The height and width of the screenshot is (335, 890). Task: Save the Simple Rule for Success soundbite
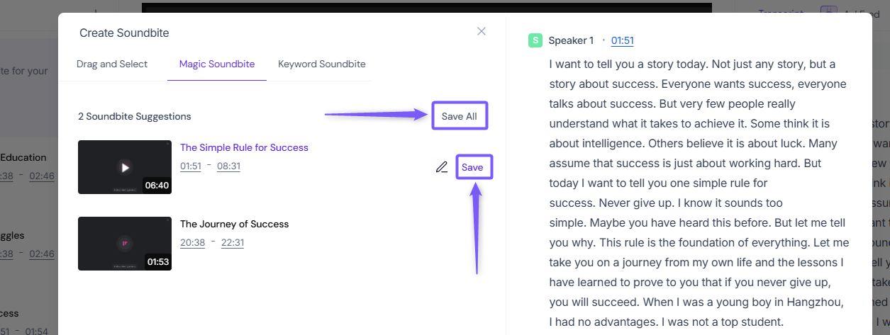(472, 167)
